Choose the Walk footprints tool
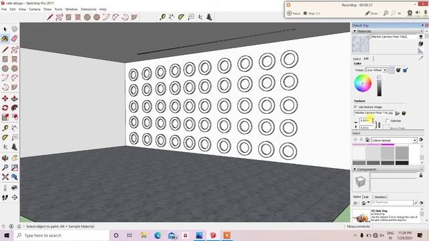The width and height of the screenshot is (429, 241). [x=5, y=197]
